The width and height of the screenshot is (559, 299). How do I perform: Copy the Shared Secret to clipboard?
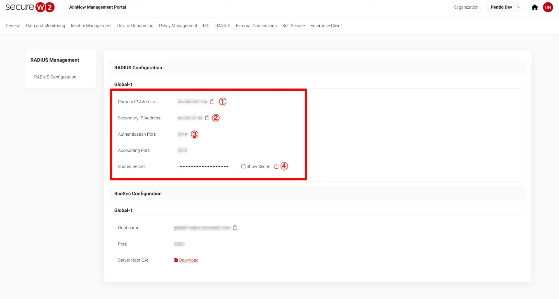[276, 166]
